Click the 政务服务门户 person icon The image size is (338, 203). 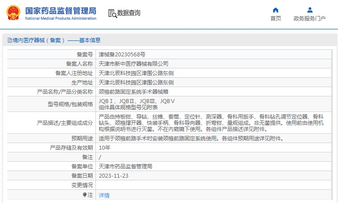tap(310, 10)
